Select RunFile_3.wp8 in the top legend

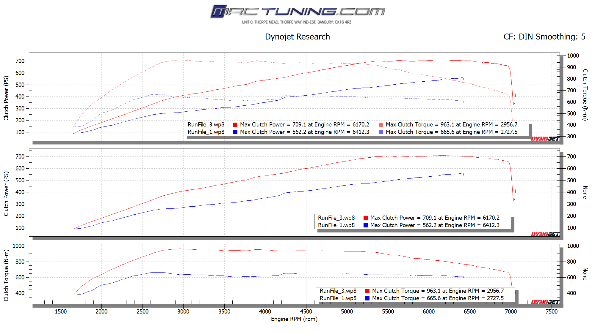point(206,125)
